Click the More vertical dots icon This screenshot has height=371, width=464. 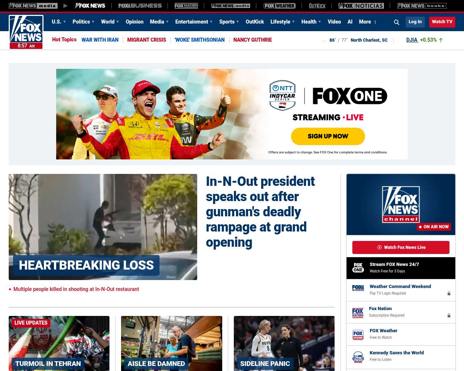(x=375, y=22)
